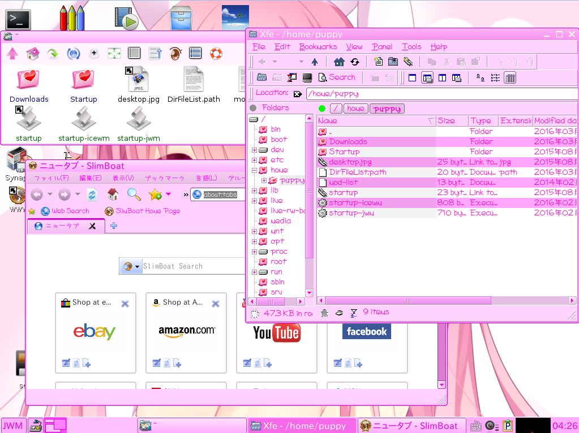
Task: Open the Bookmarks menu in Xfe
Action: click(x=318, y=46)
